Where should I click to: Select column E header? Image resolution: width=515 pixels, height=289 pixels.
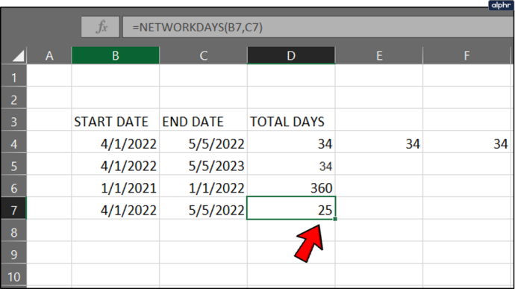point(379,55)
